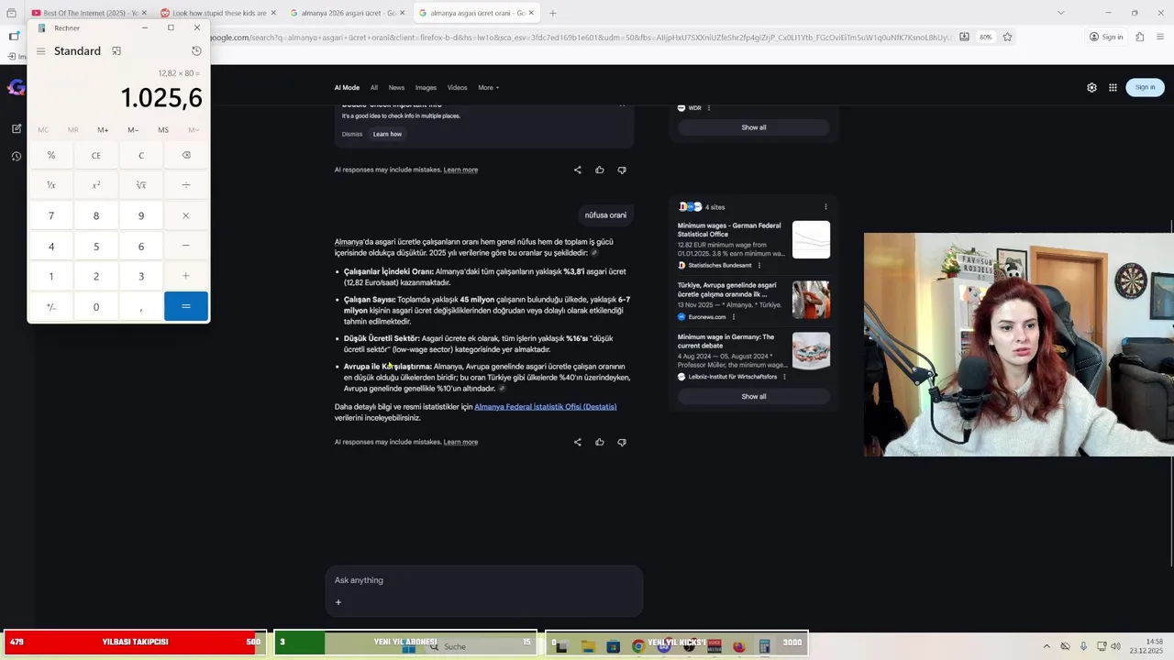Dismiss the double-check info notice

click(352, 134)
